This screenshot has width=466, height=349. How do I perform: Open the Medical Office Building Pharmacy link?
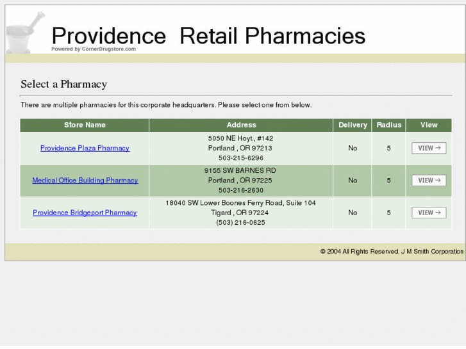coord(85,181)
